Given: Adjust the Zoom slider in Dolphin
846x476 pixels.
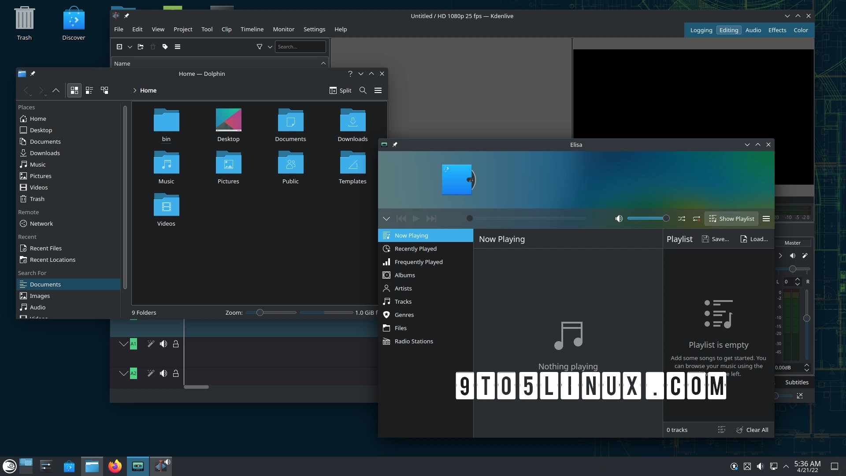Looking at the screenshot, I should [x=260, y=312].
